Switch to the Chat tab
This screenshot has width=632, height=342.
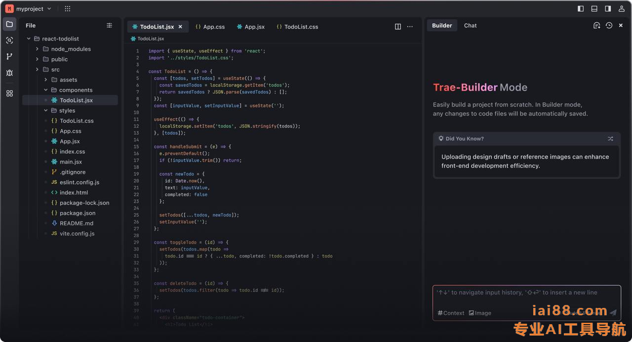tap(470, 26)
